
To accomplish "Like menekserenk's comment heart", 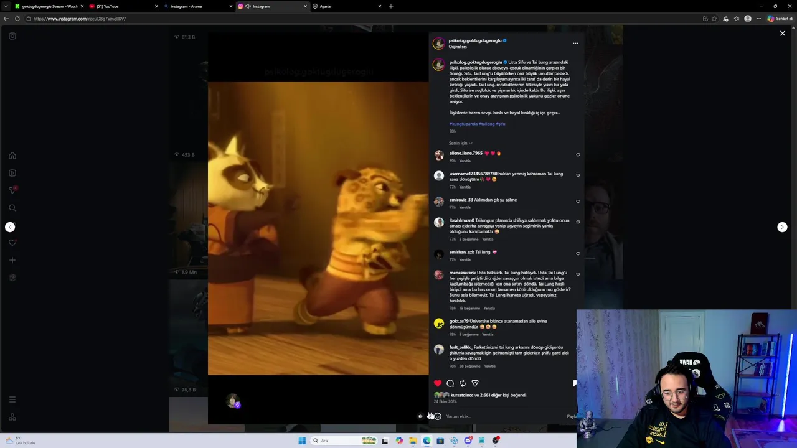I will click(578, 274).
